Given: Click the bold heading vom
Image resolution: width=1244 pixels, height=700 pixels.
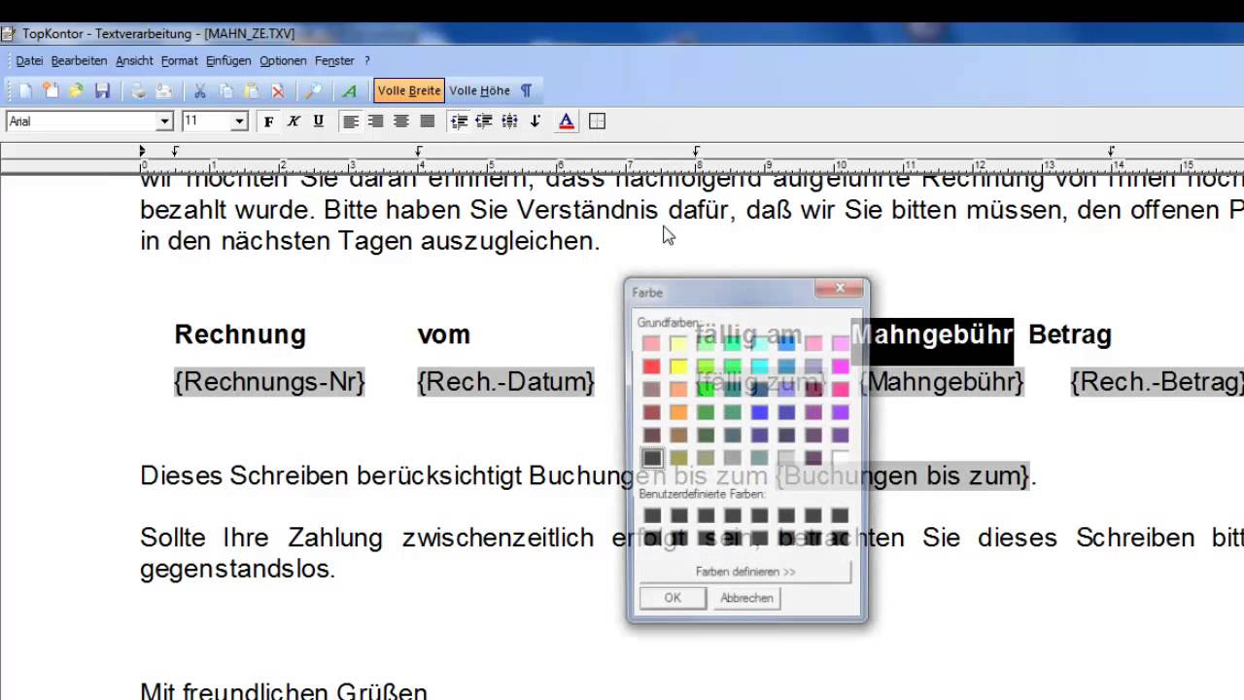Looking at the screenshot, I should [443, 334].
